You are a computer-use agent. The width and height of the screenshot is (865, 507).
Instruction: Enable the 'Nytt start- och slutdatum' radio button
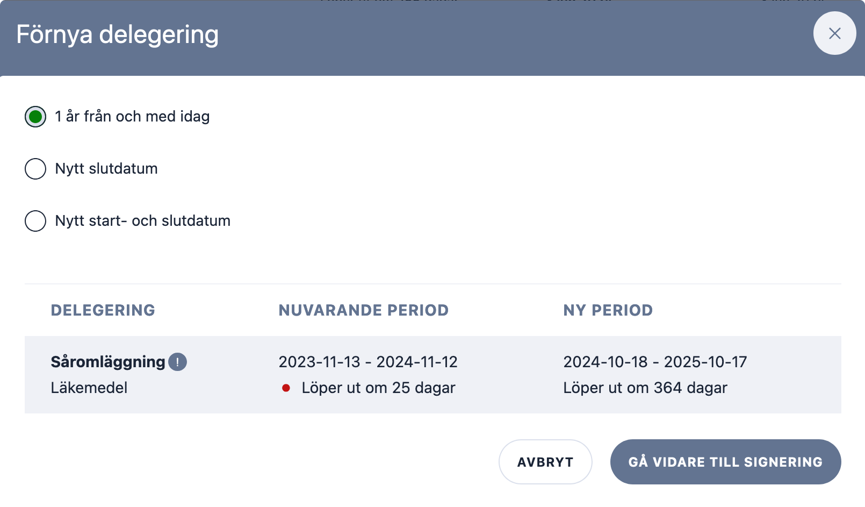point(35,221)
